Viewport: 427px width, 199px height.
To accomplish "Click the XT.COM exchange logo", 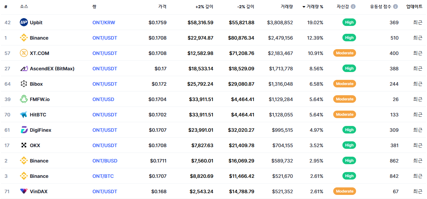I will click(x=24, y=53).
